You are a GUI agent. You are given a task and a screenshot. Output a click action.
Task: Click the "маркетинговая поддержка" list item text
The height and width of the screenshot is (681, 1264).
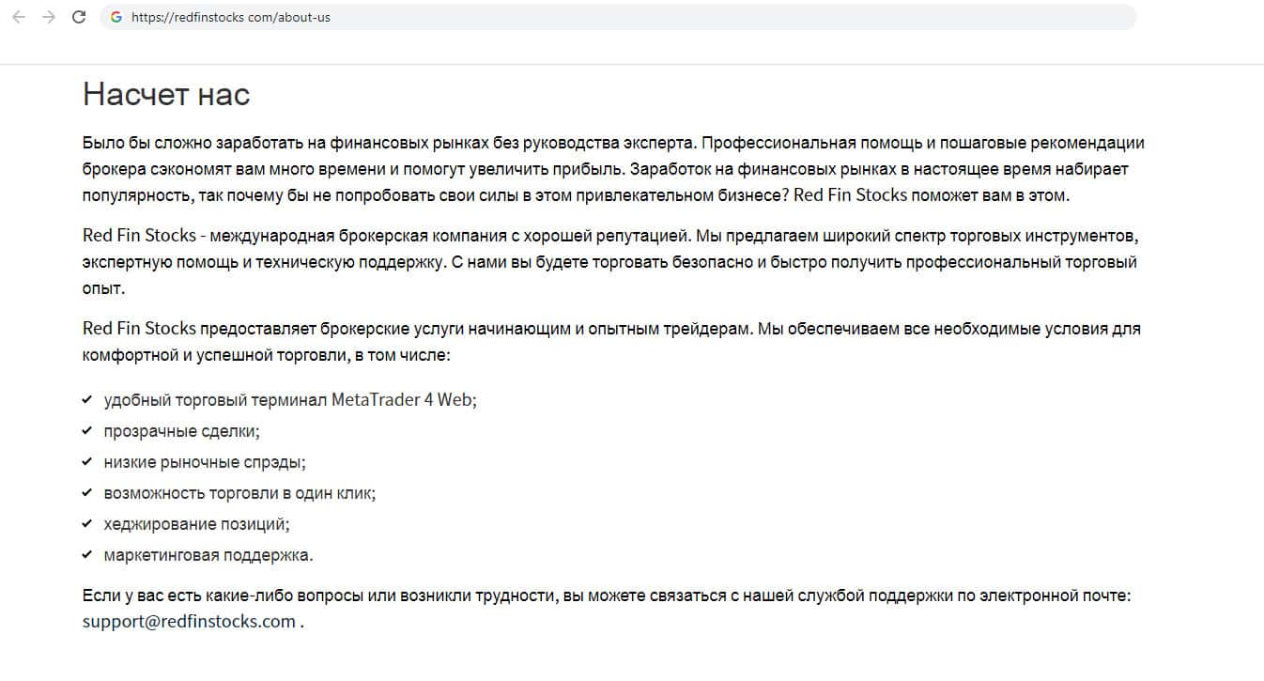pyautogui.click(x=208, y=555)
